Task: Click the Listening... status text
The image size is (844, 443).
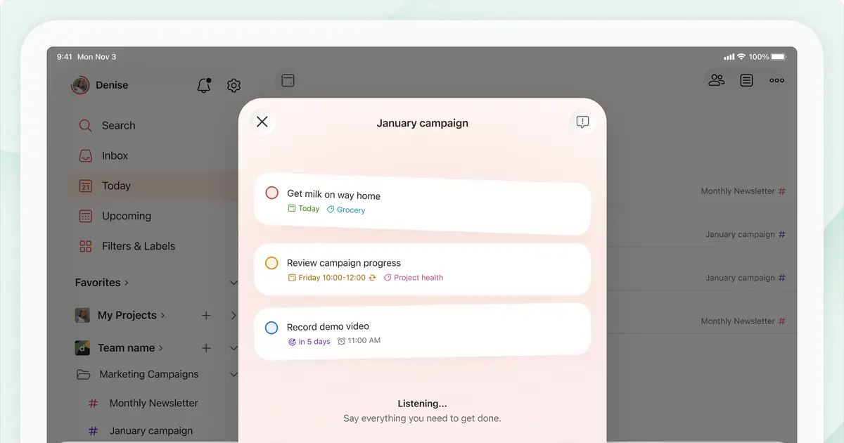Action: [422, 404]
